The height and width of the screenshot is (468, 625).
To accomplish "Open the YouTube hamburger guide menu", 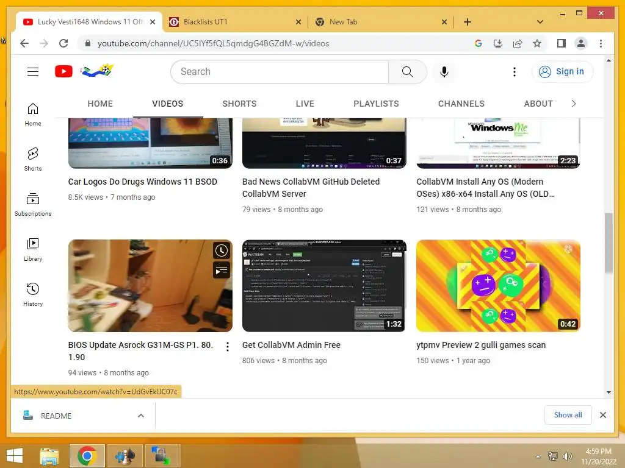I will click(x=33, y=72).
